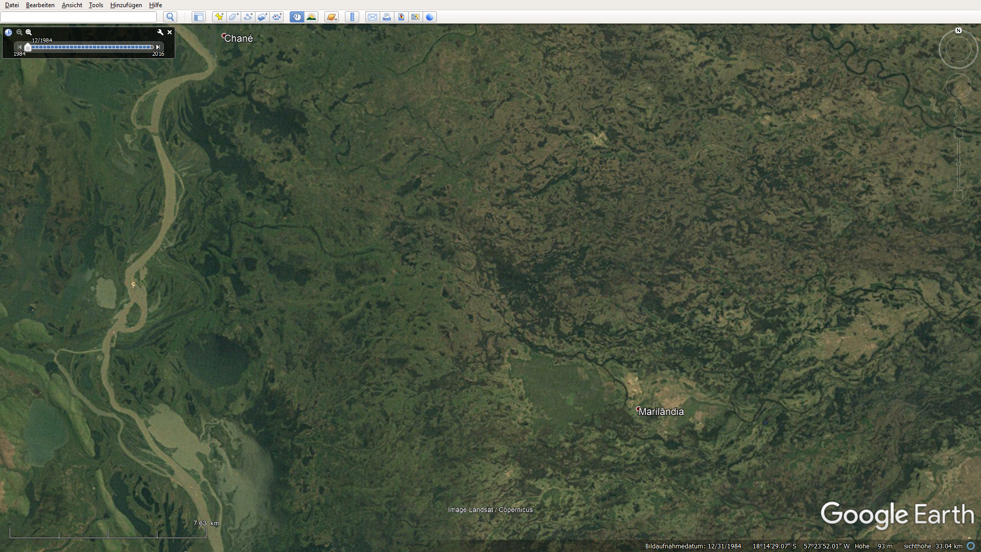The image size is (981, 552).
Task: Step to previous imagery date
Action: (x=19, y=47)
